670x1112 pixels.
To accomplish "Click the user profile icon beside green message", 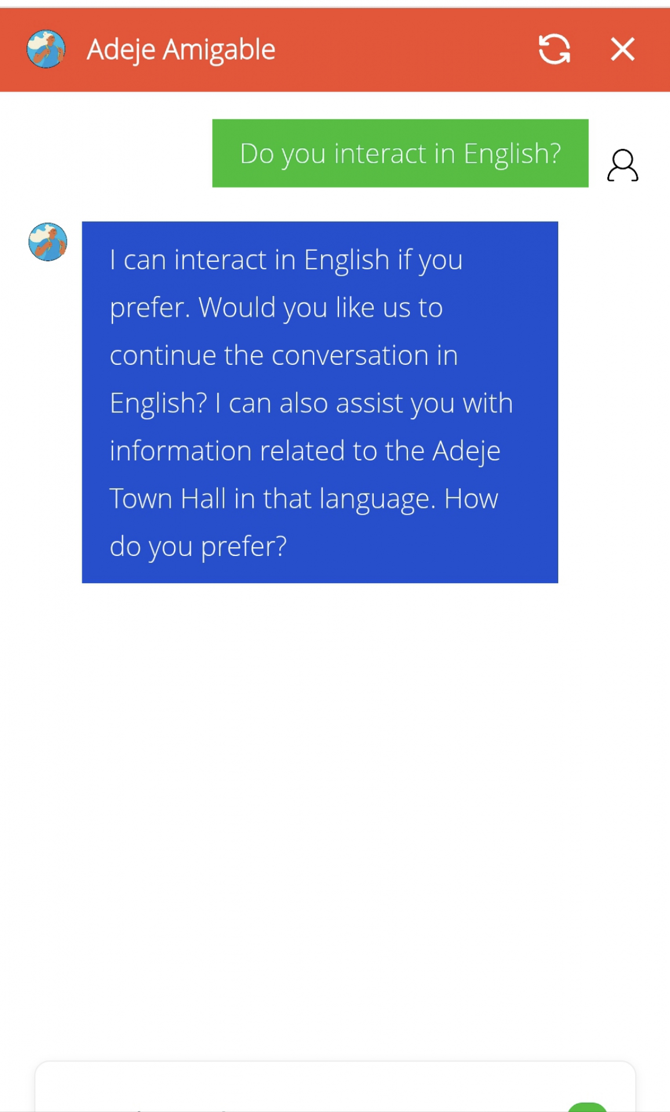I will click(x=622, y=166).
